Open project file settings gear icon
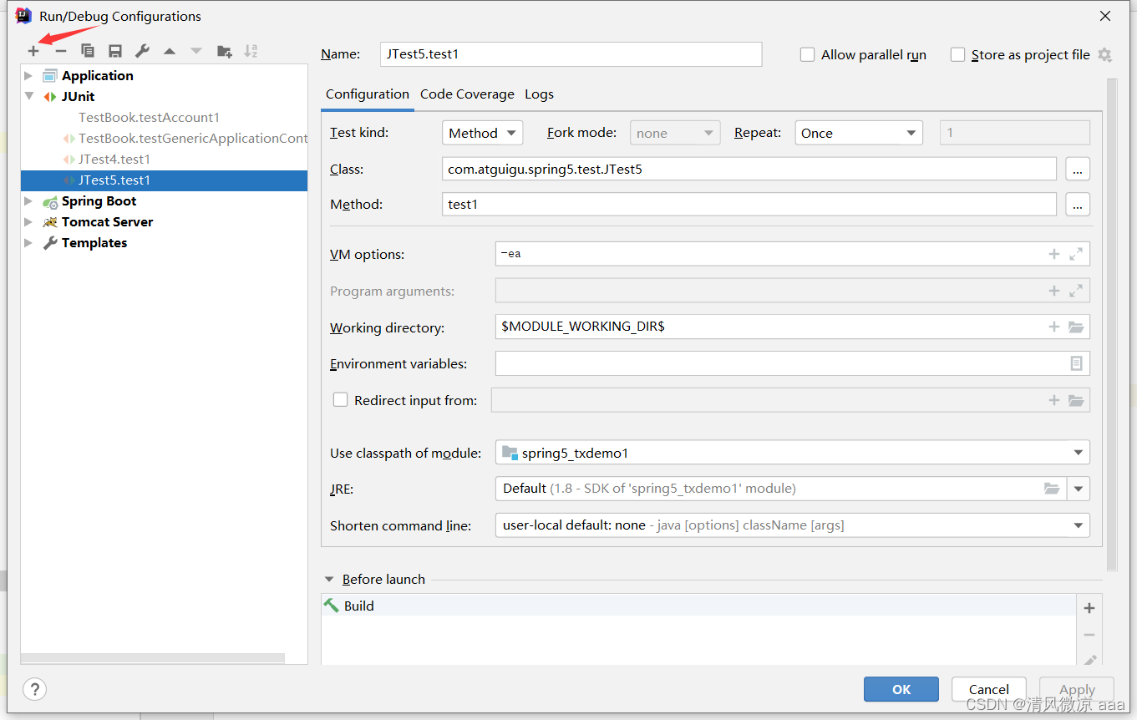 [1104, 55]
